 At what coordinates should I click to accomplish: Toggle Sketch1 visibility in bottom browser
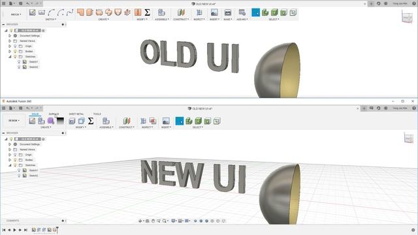(x=19, y=170)
